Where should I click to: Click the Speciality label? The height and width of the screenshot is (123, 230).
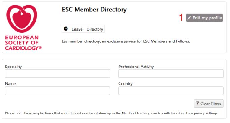(x=13, y=67)
